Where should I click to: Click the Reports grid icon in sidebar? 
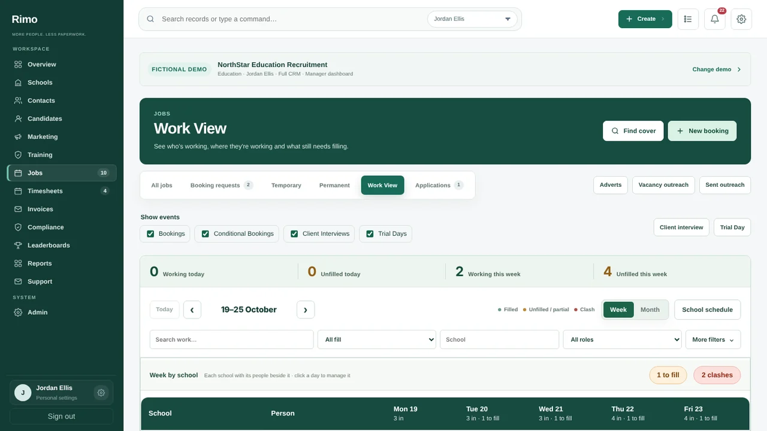tap(18, 263)
